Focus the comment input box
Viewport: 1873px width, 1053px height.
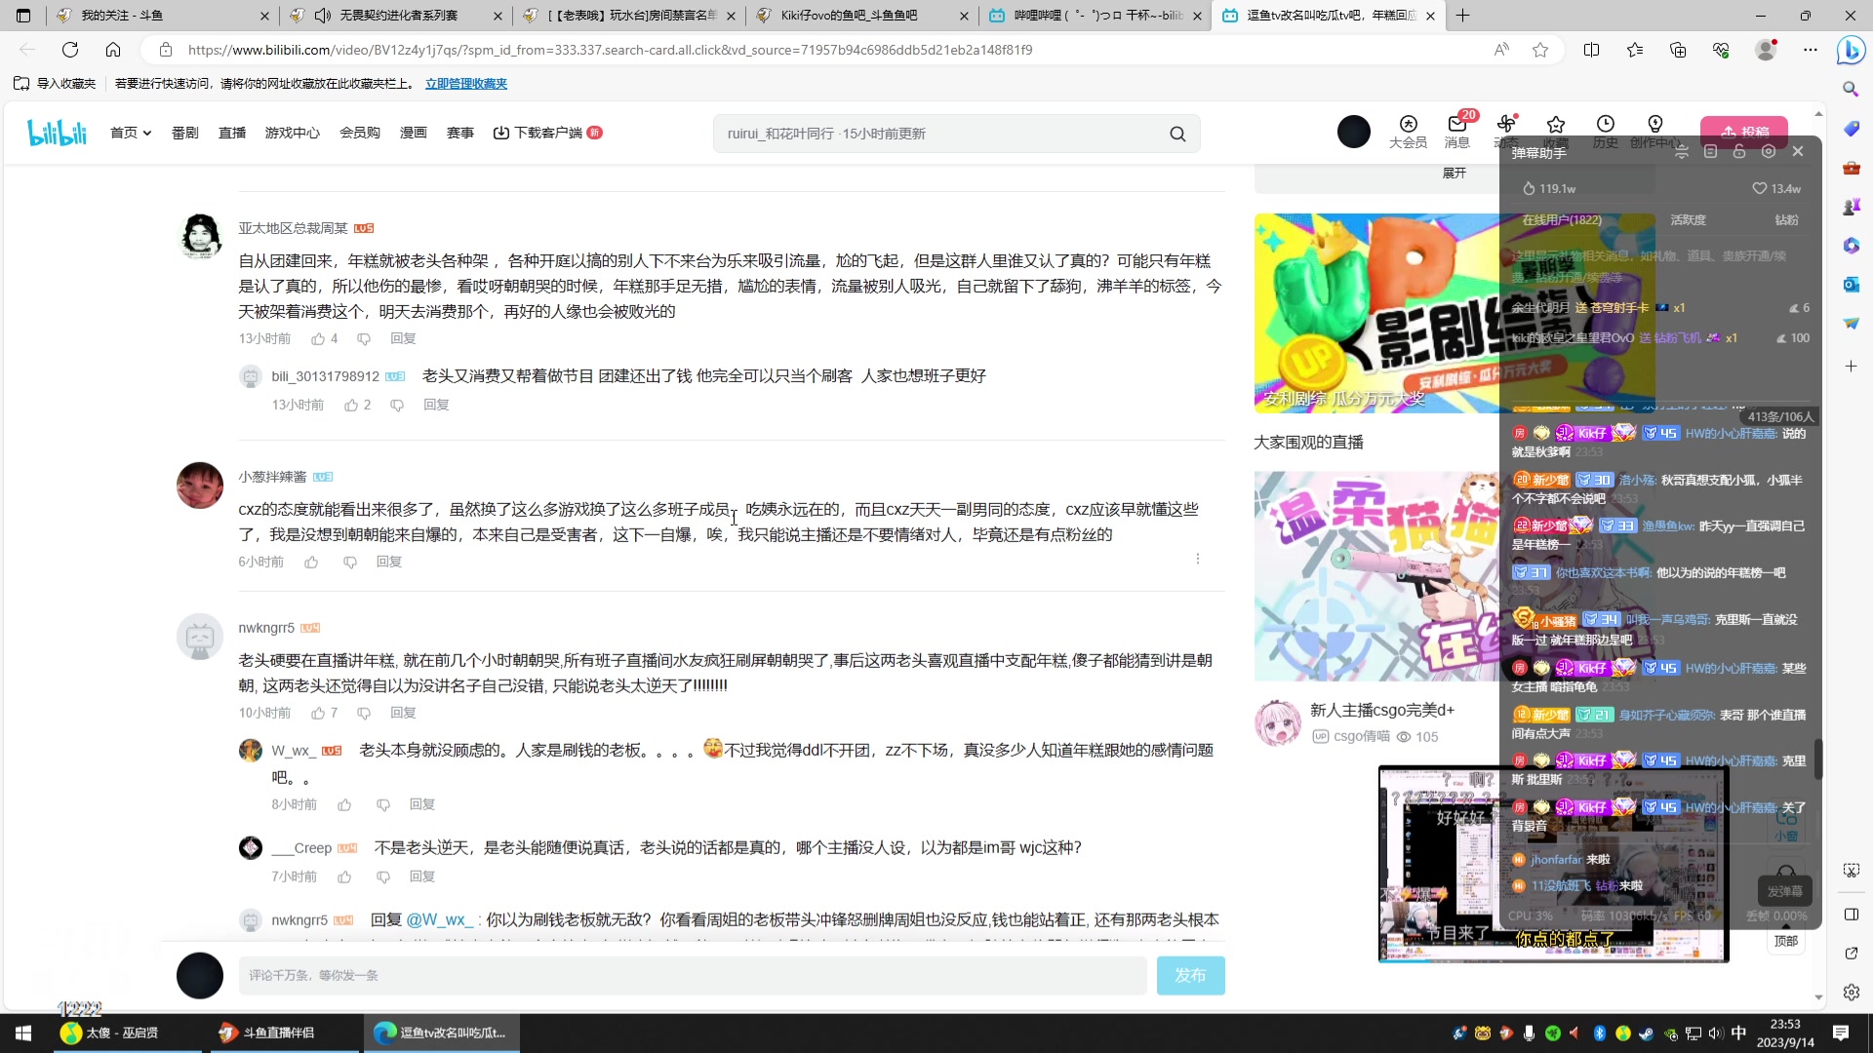(693, 975)
